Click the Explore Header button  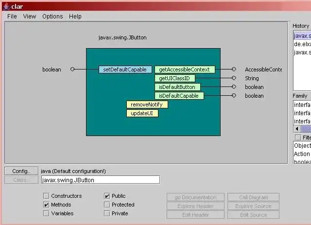[x=195, y=206]
